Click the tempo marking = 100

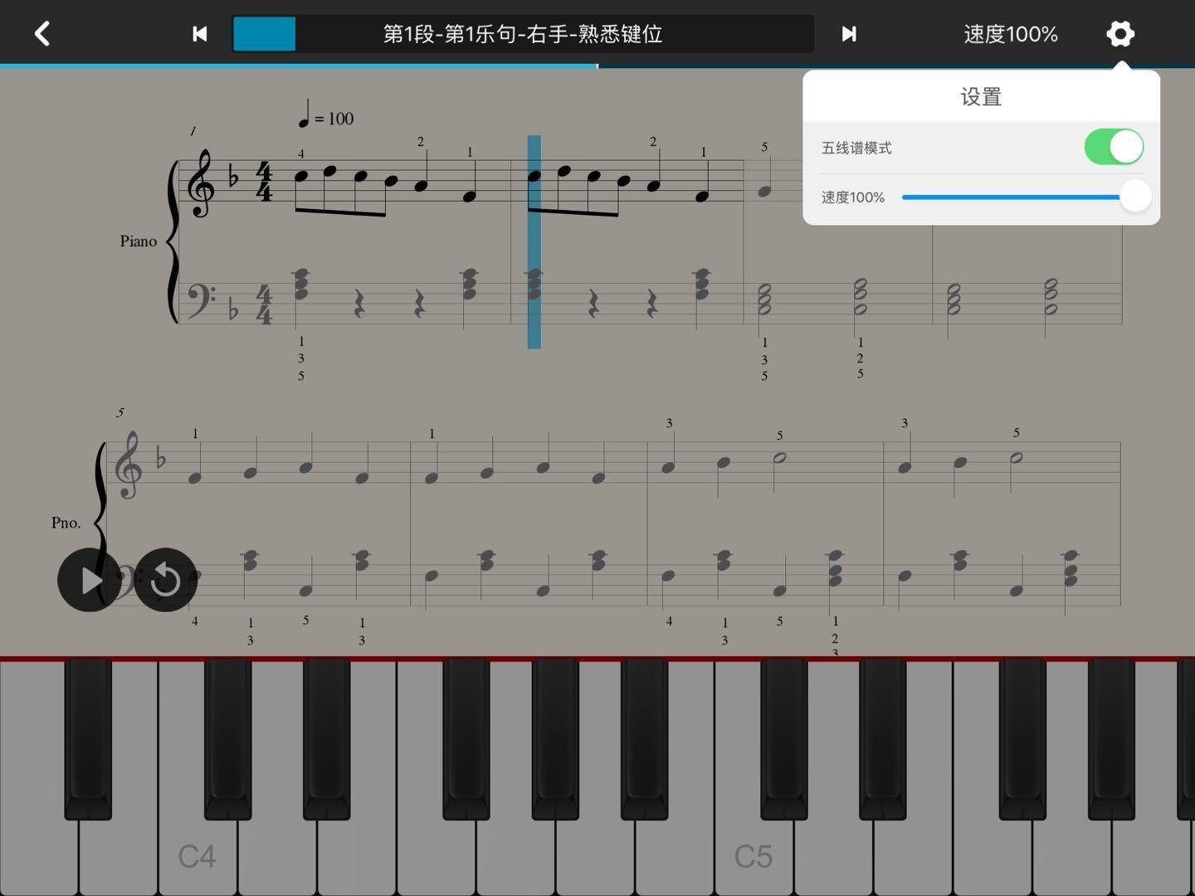[326, 114]
